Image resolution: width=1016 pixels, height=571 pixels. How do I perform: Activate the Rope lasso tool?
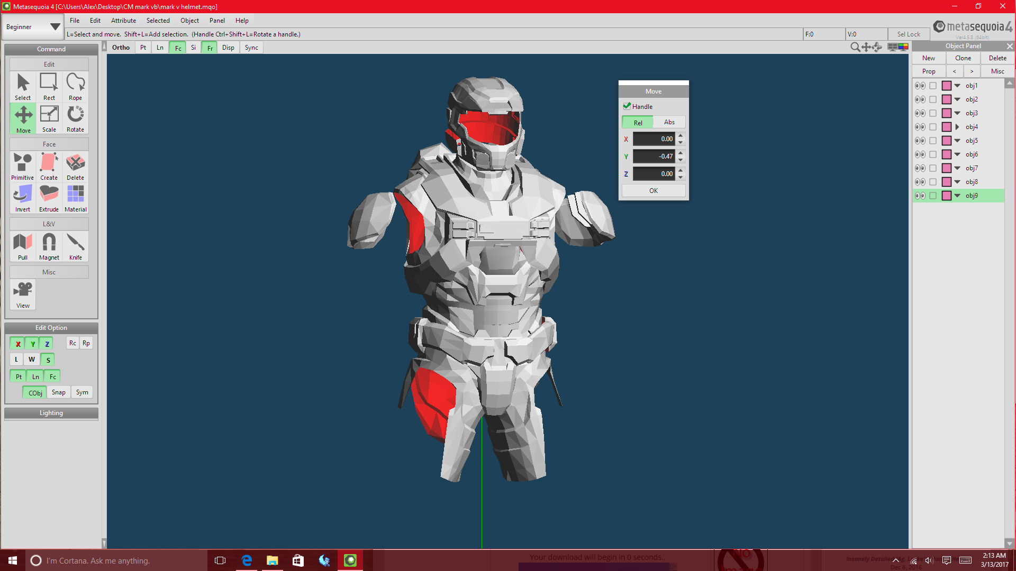(75, 87)
